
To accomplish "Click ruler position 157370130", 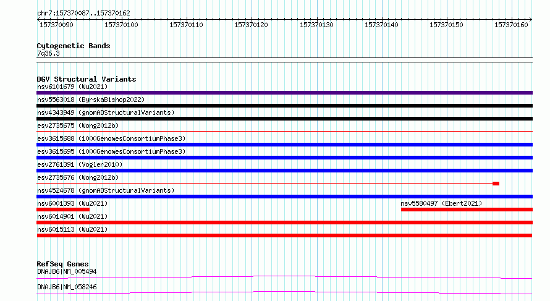I will click(316, 25).
